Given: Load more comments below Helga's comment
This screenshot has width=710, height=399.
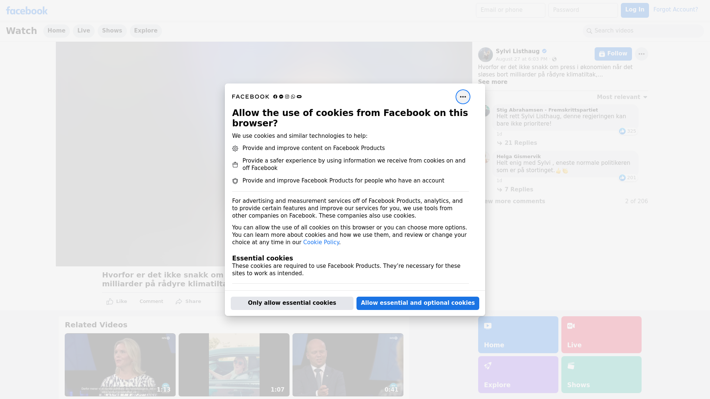Looking at the screenshot, I should tap(512, 201).
